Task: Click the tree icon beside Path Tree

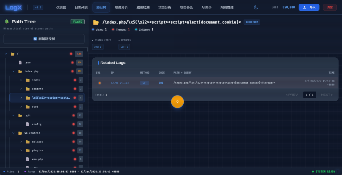Action: (7, 22)
